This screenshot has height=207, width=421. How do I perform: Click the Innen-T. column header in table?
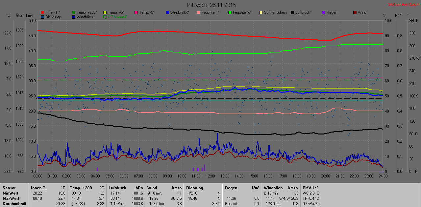(x=38, y=188)
